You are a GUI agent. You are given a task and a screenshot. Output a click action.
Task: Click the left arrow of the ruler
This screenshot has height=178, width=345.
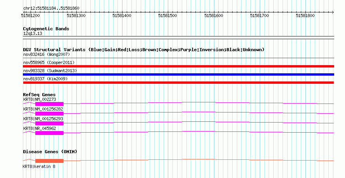[24, 12]
